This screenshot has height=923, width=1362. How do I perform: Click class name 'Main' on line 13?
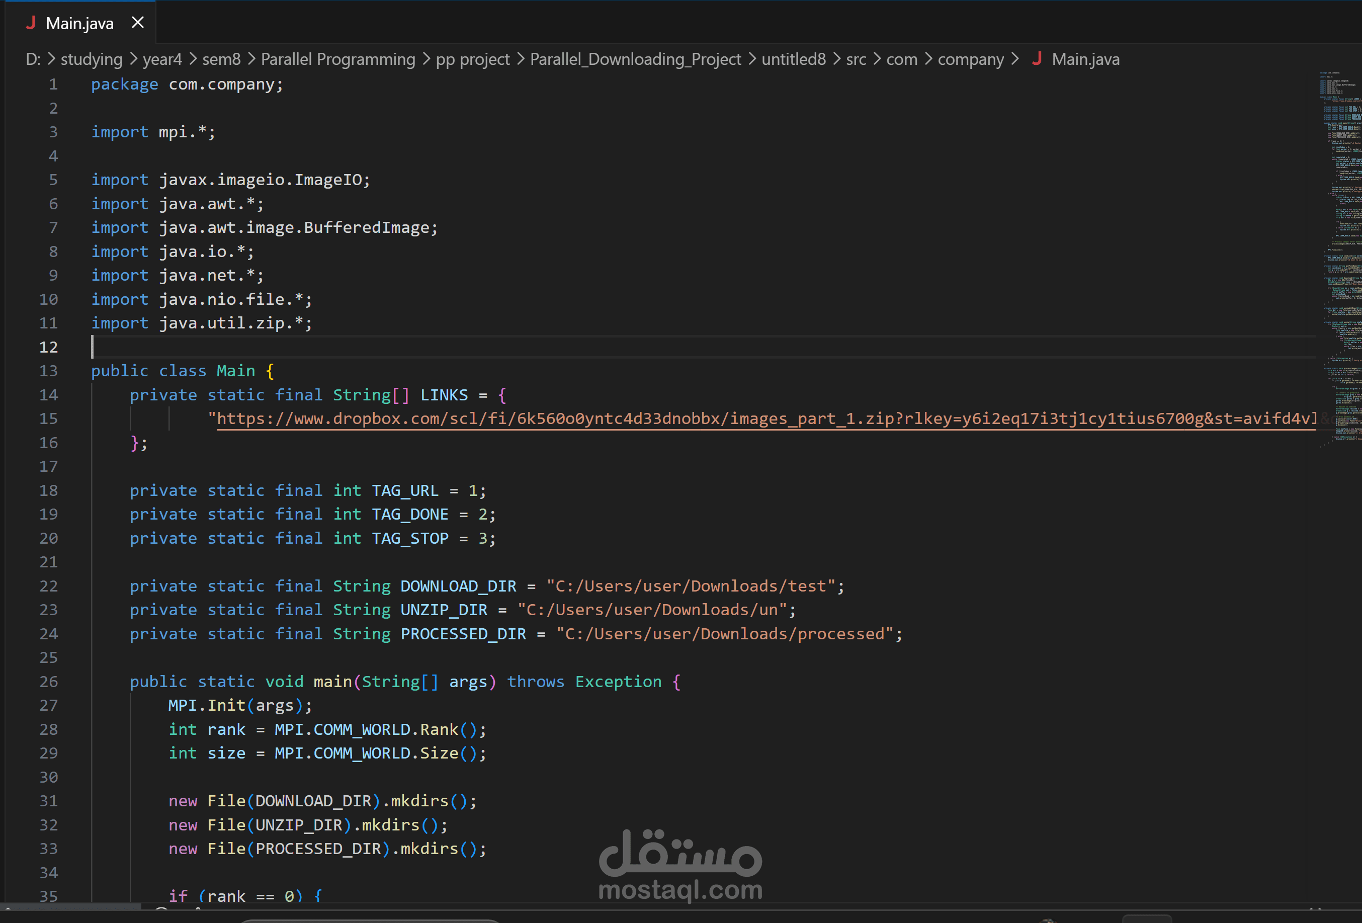pyautogui.click(x=236, y=371)
